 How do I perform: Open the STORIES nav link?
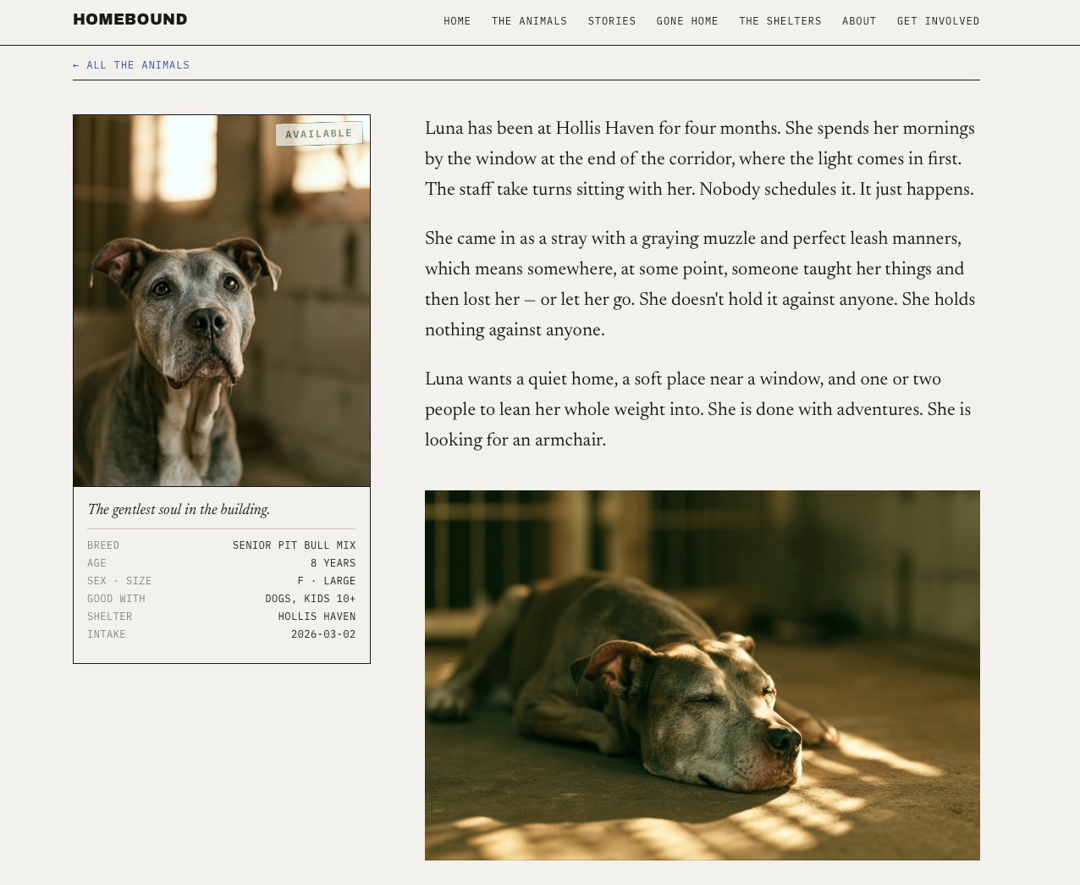click(x=612, y=21)
